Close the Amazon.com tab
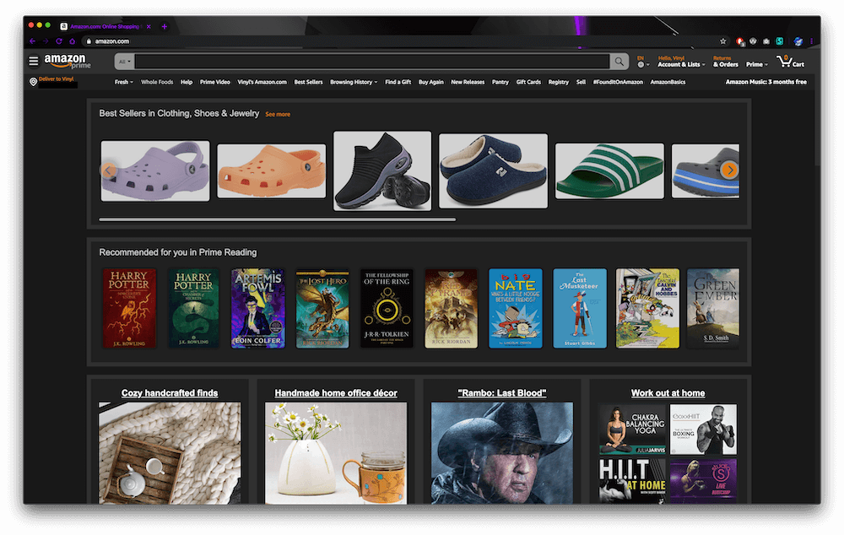Viewport: 844px width, 535px height. [x=149, y=26]
